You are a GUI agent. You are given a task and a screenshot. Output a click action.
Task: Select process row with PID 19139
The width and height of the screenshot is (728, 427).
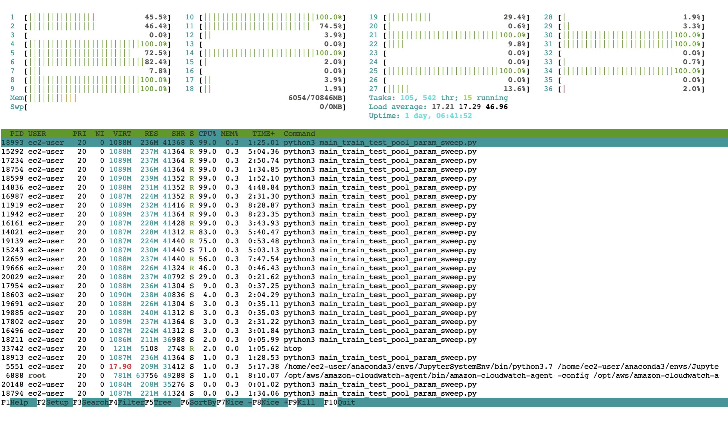click(x=364, y=241)
